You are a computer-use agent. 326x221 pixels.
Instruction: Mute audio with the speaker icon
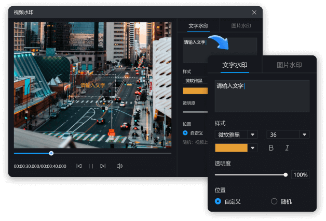tap(119, 166)
